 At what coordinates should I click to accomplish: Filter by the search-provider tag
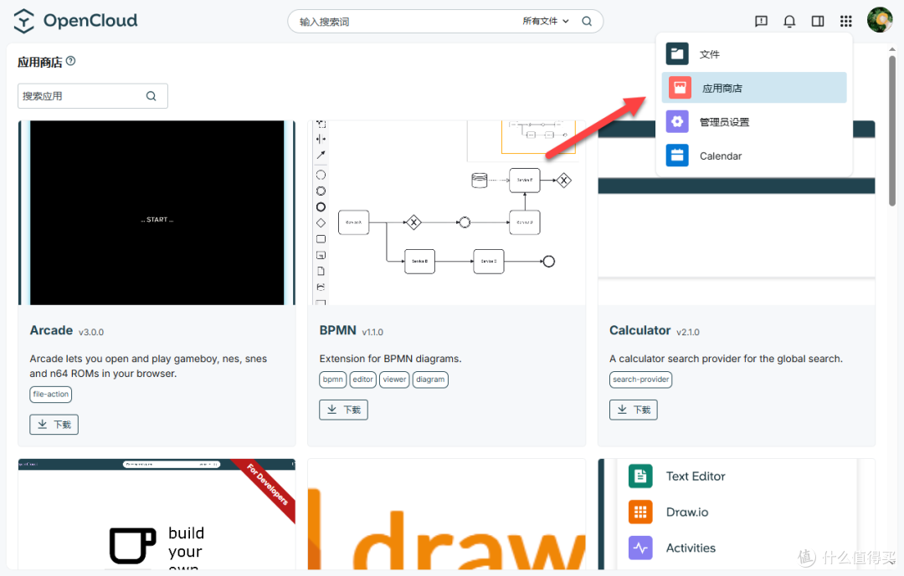click(640, 380)
